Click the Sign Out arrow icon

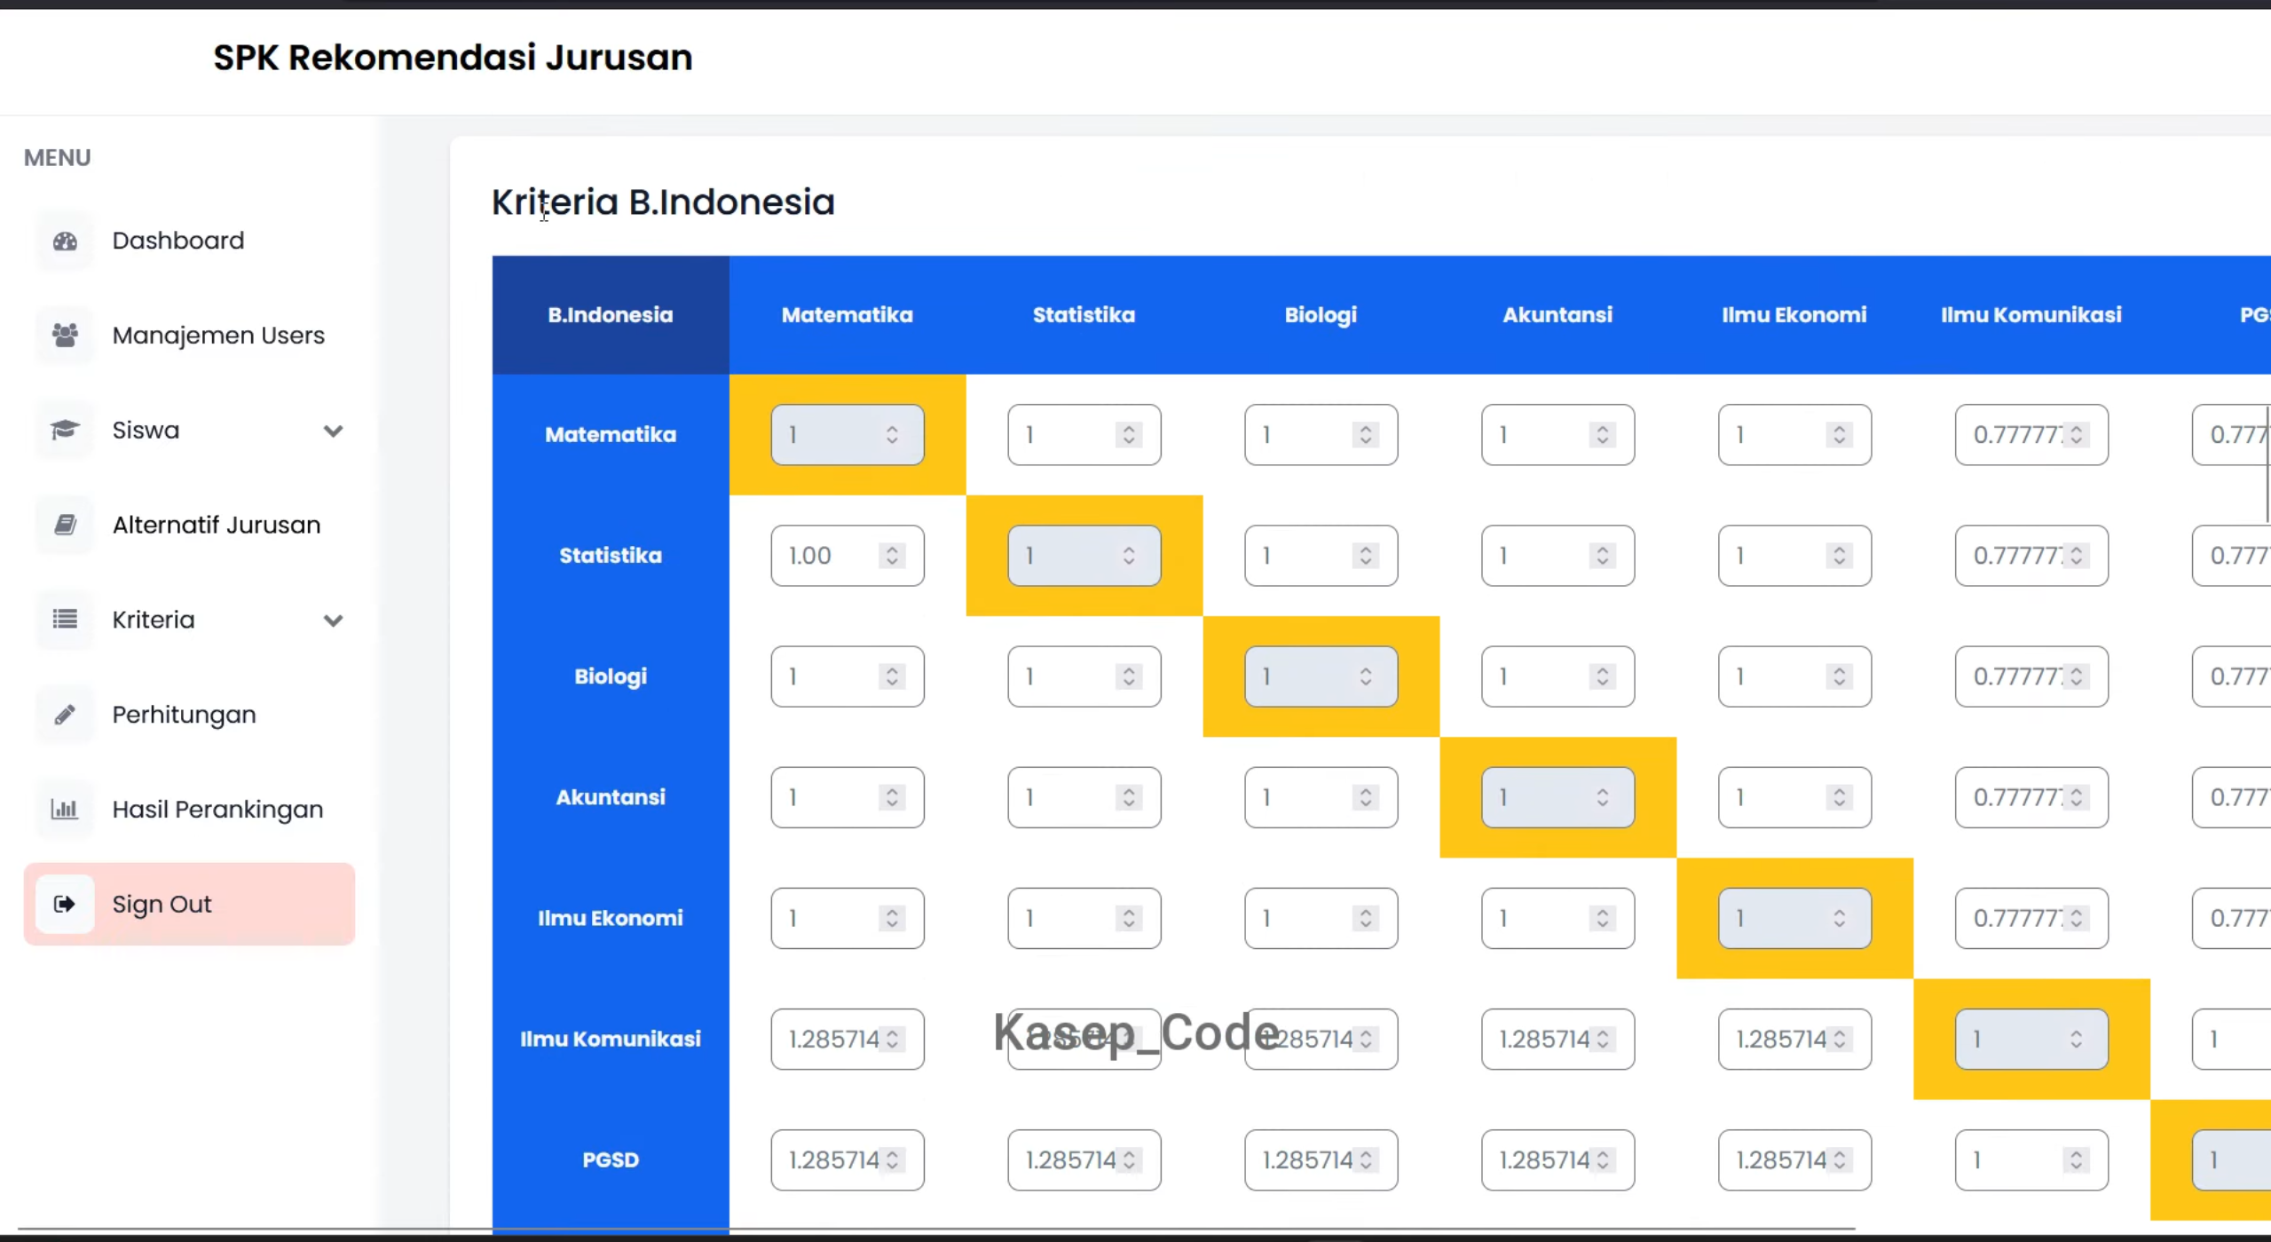pos(65,904)
